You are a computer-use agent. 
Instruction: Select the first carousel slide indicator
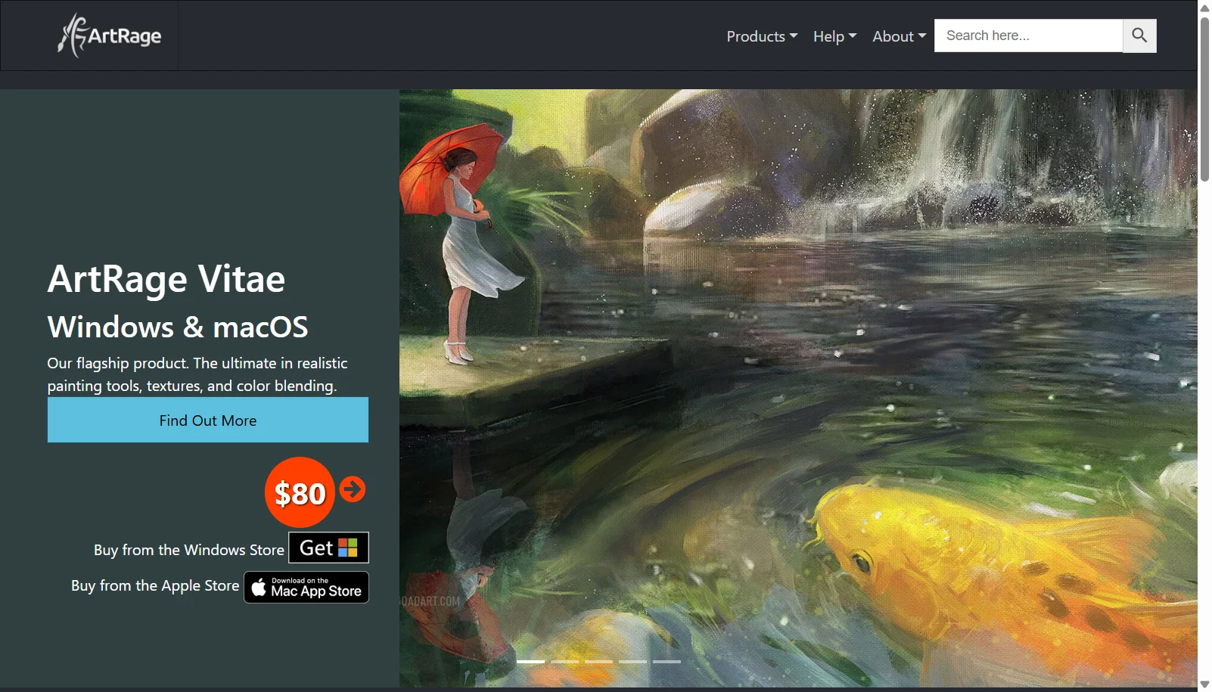coord(530,662)
